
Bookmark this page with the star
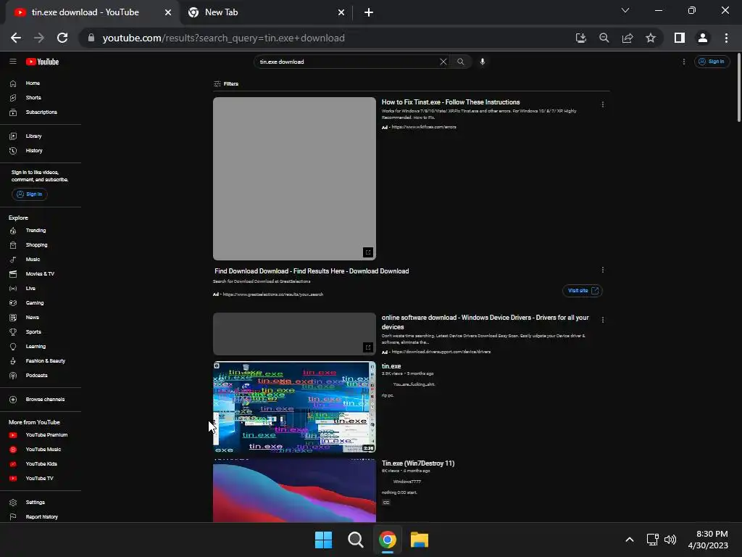[x=651, y=38]
